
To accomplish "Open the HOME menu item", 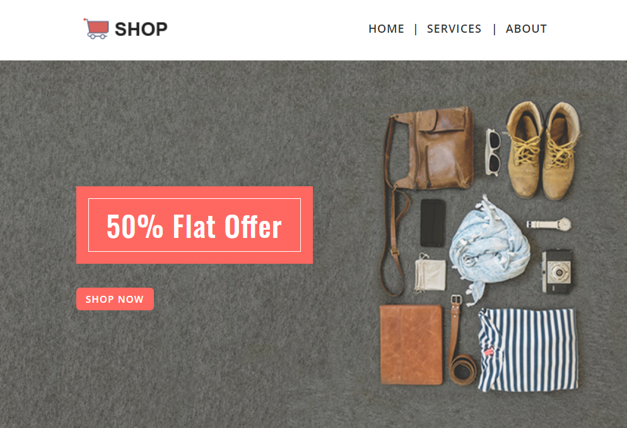I will click(386, 29).
